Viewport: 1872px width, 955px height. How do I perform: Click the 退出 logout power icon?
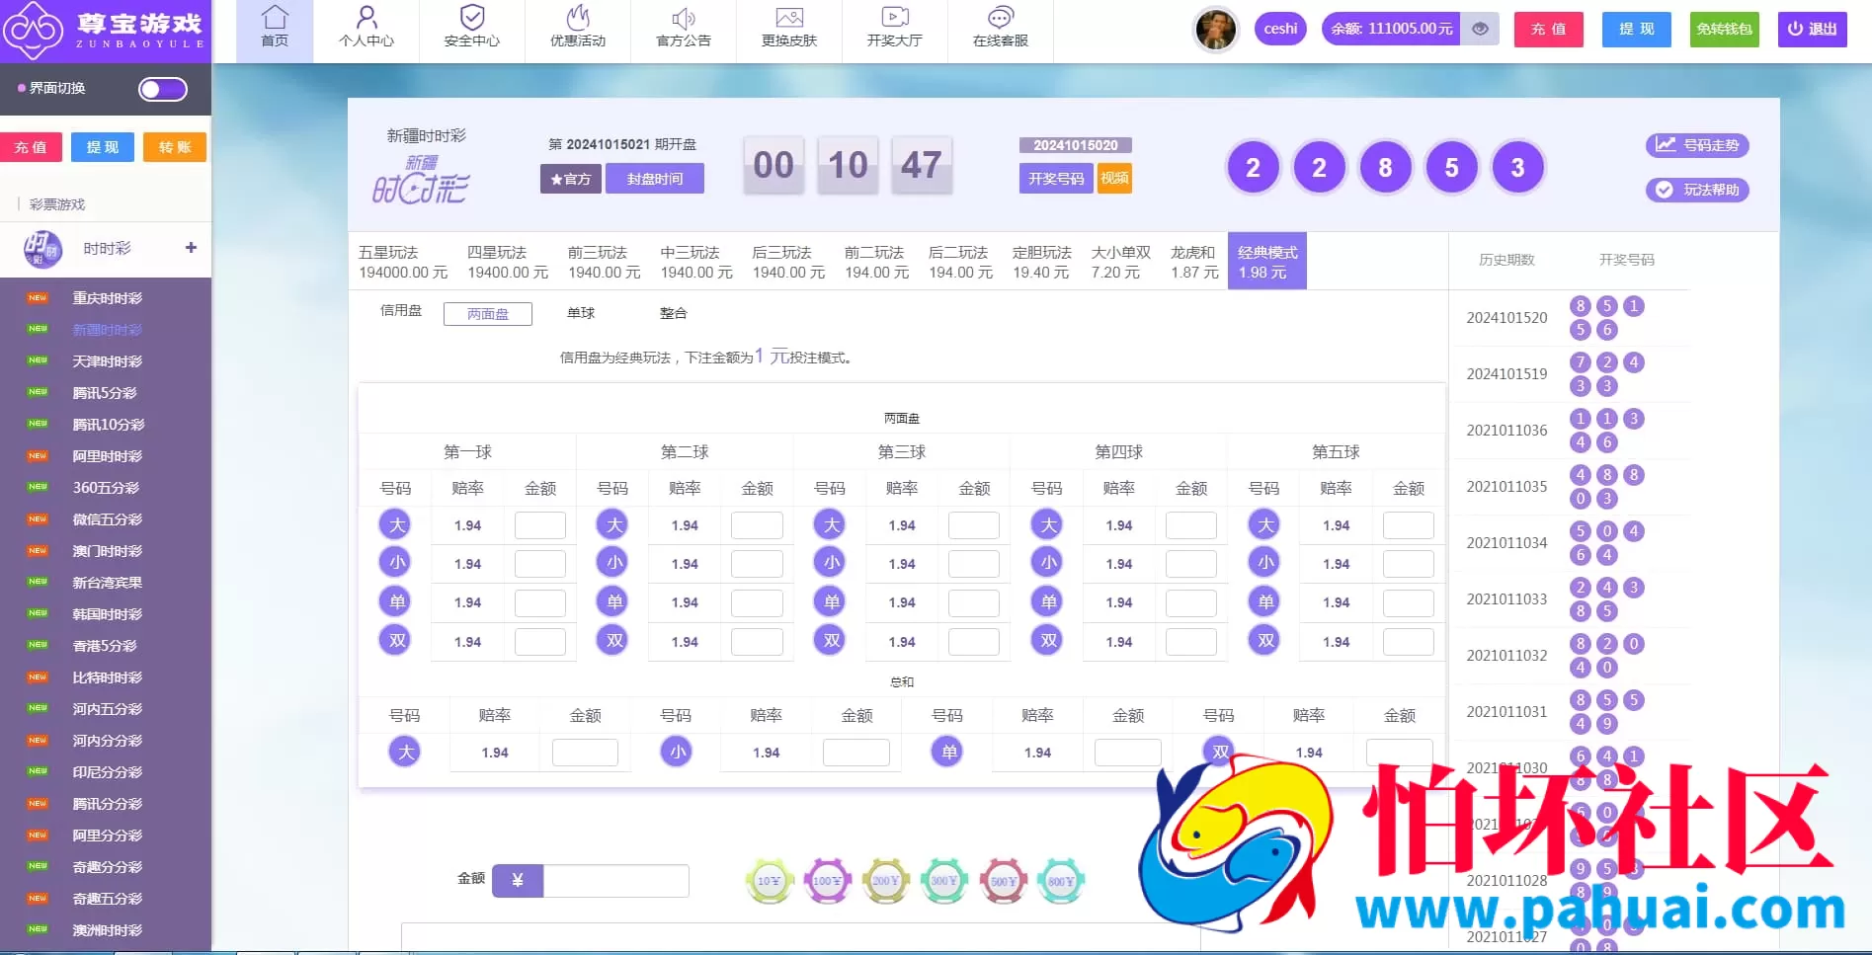pos(1793,29)
